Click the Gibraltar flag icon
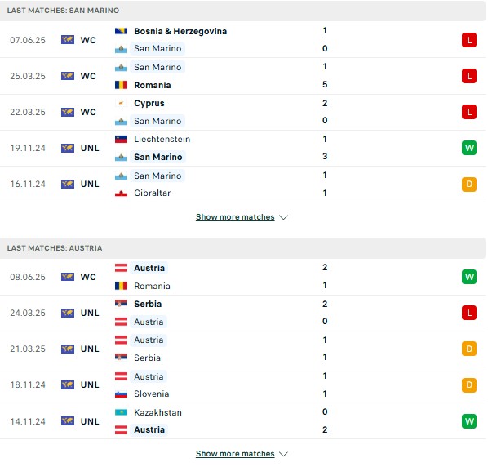The image size is (488, 467). (121, 193)
